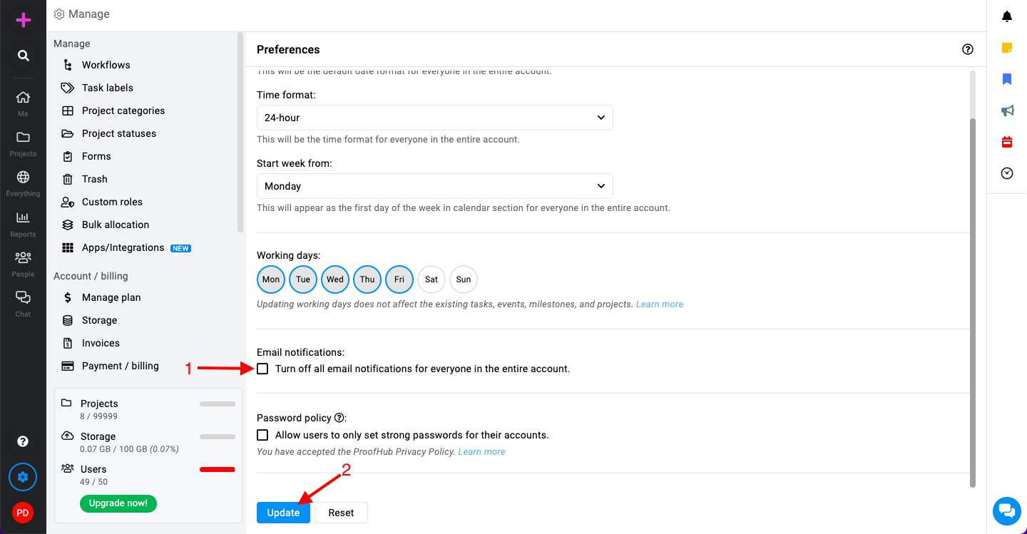Click the blue Update button
Image resolution: width=1027 pixels, height=534 pixels.
click(283, 513)
